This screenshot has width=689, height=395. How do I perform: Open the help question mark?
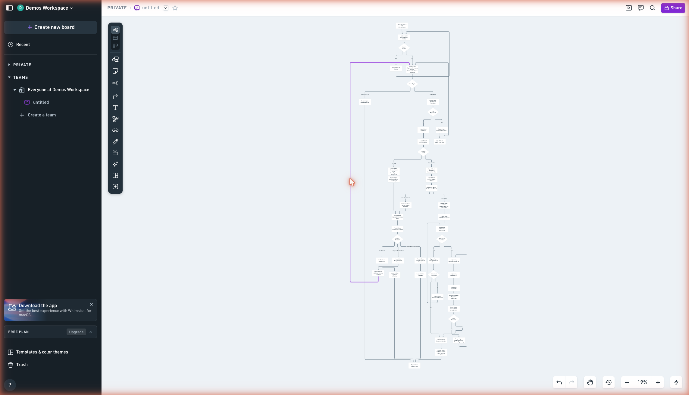10,385
